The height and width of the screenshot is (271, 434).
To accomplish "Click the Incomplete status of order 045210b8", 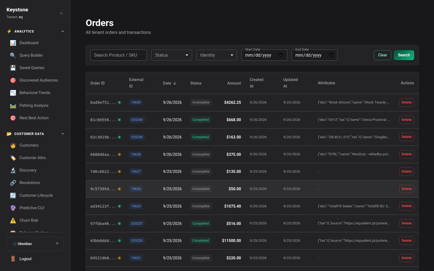I will tap(201, 258).
